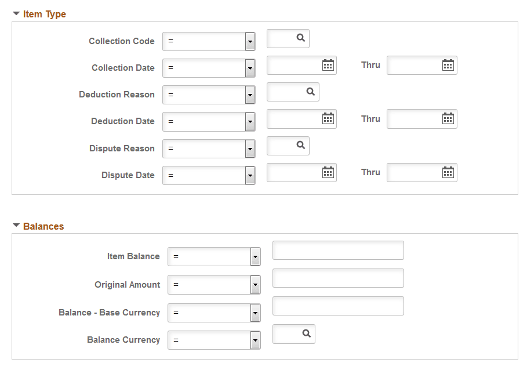Viewport: 527px width, 370px height.
Task: Open the Deduction Date calendar picker
Action: [x=329, y=118]
